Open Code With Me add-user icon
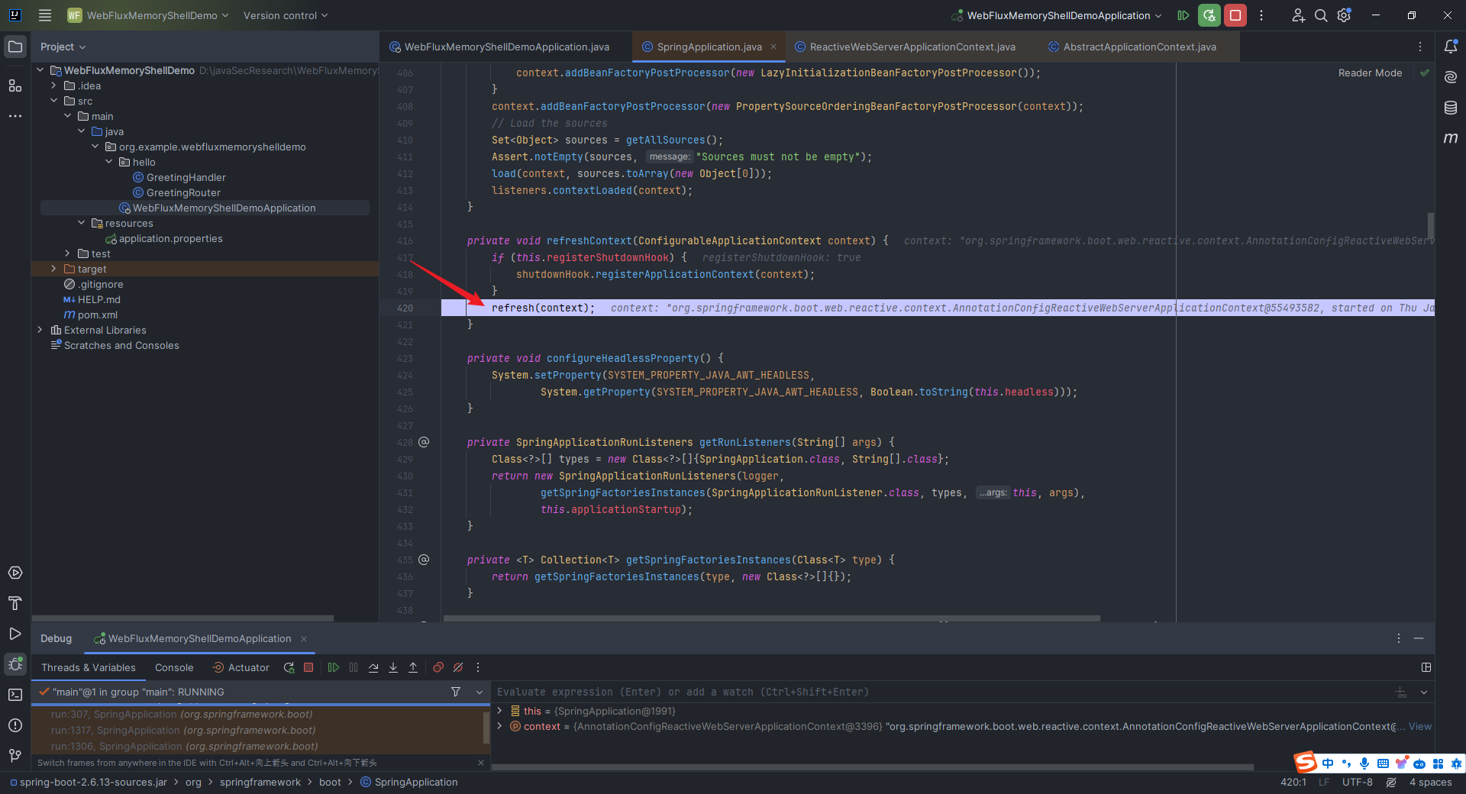1466x794 pixels. click(1298, 15)
